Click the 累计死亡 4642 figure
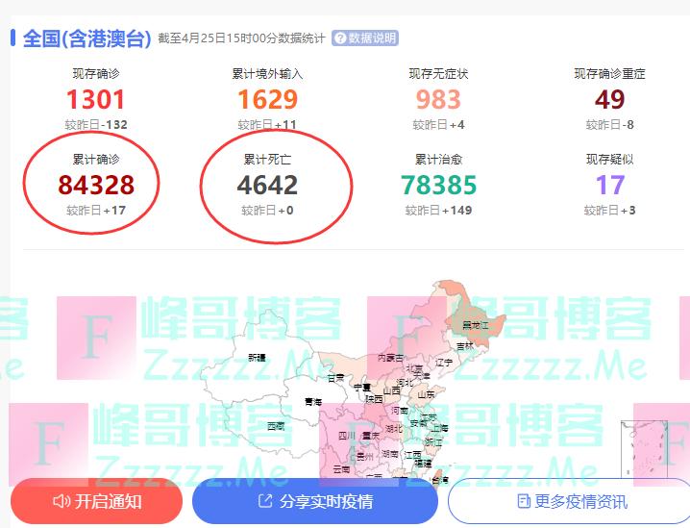The height and width of the screenshot is (528, 690). [x=267, y=185]
